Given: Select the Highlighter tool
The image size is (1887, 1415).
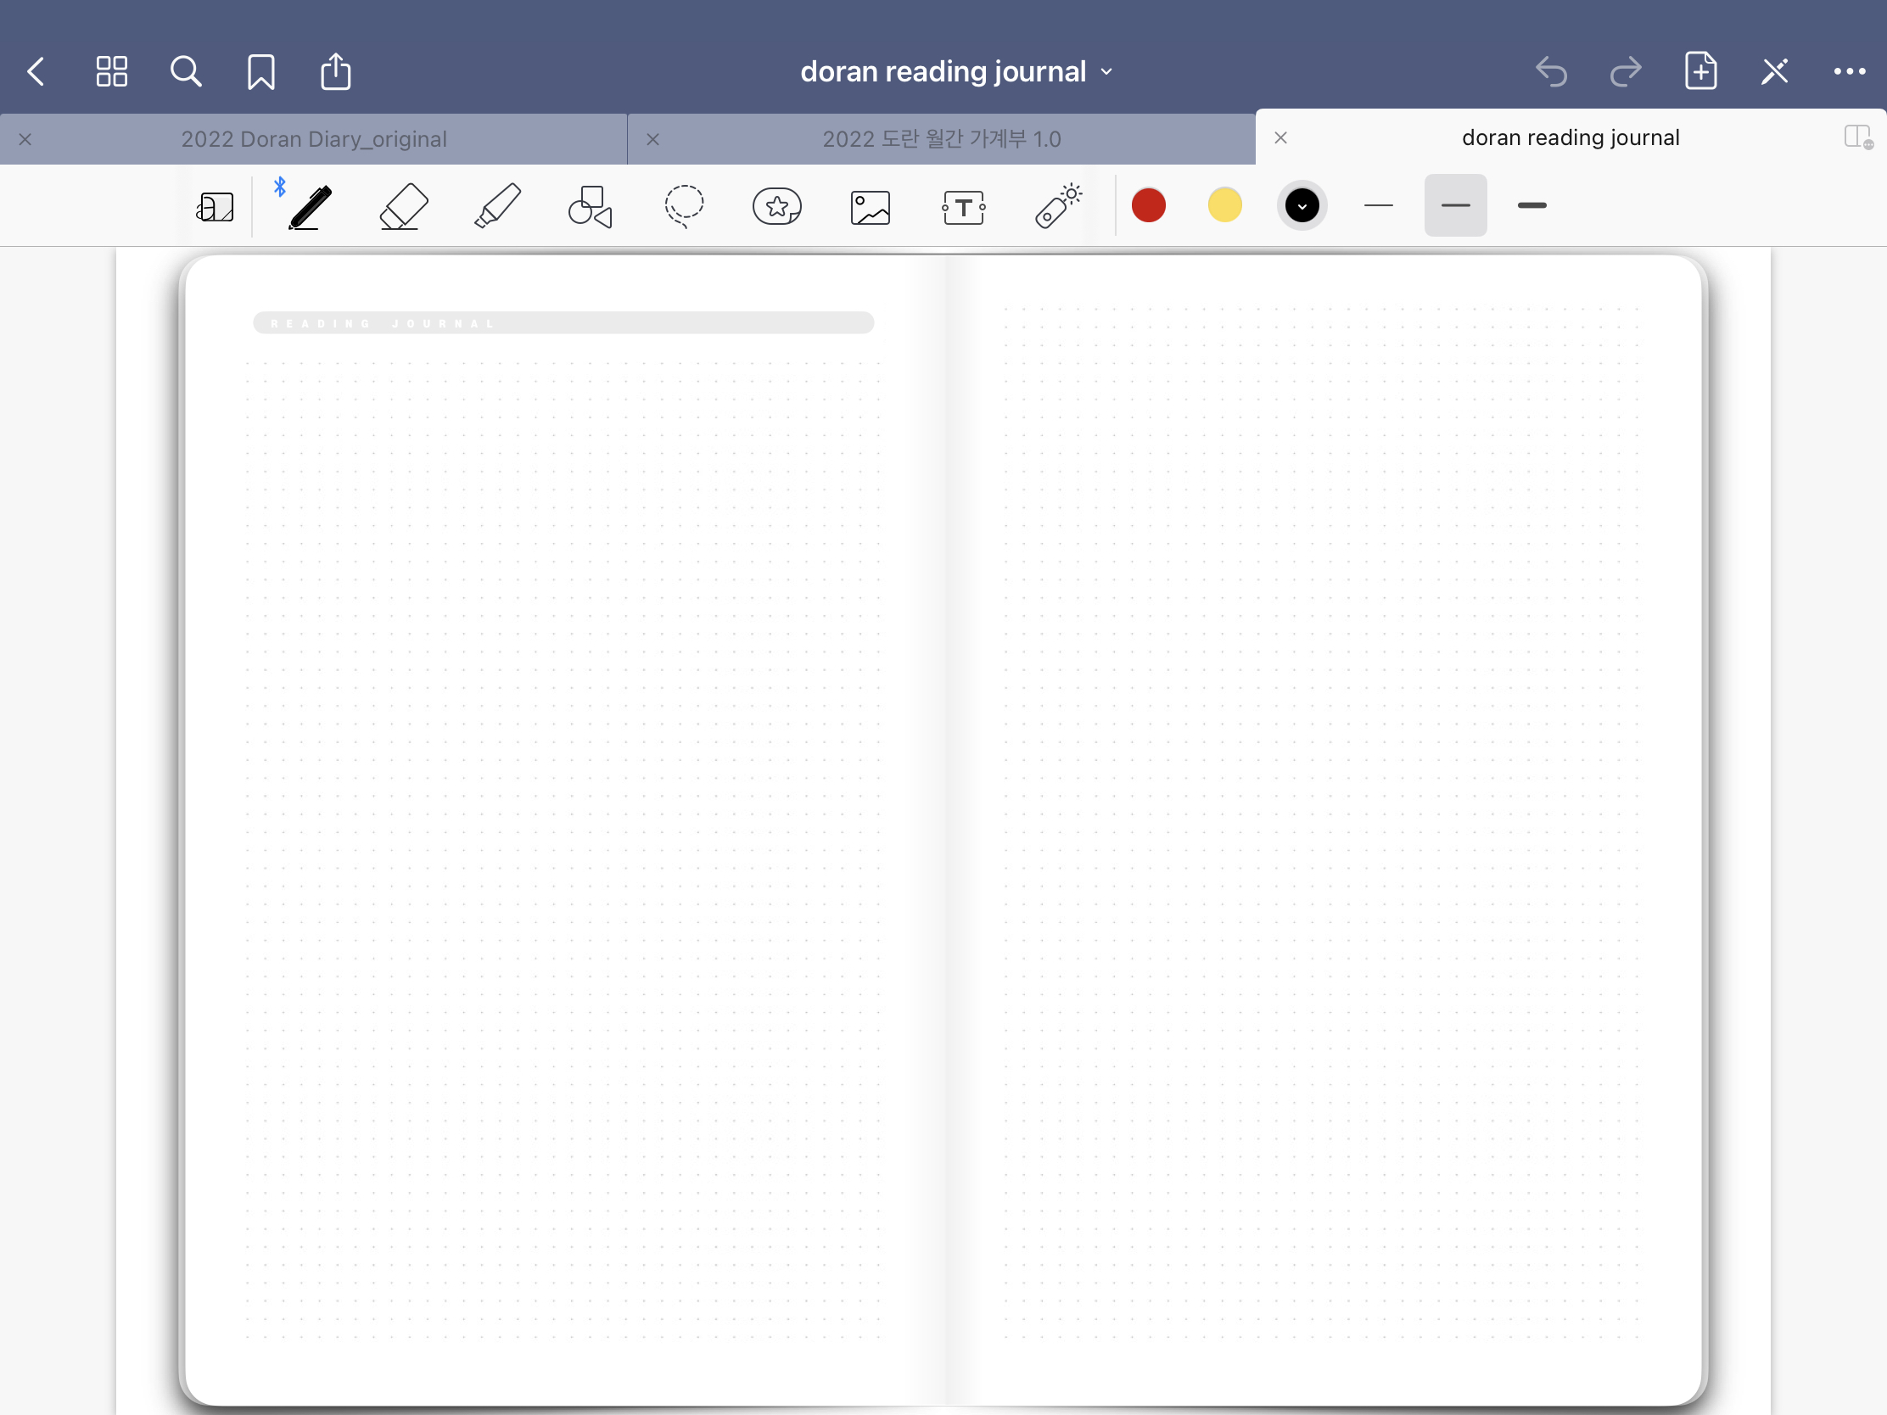Looking at the screenshot, I should pos(497,206).
